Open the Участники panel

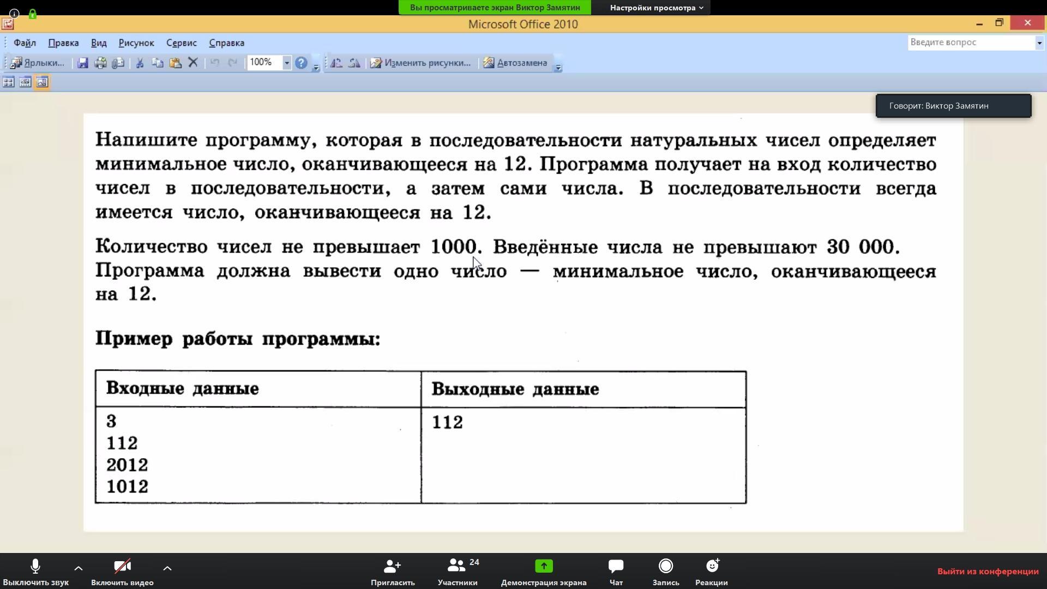[x=458, y=571]
